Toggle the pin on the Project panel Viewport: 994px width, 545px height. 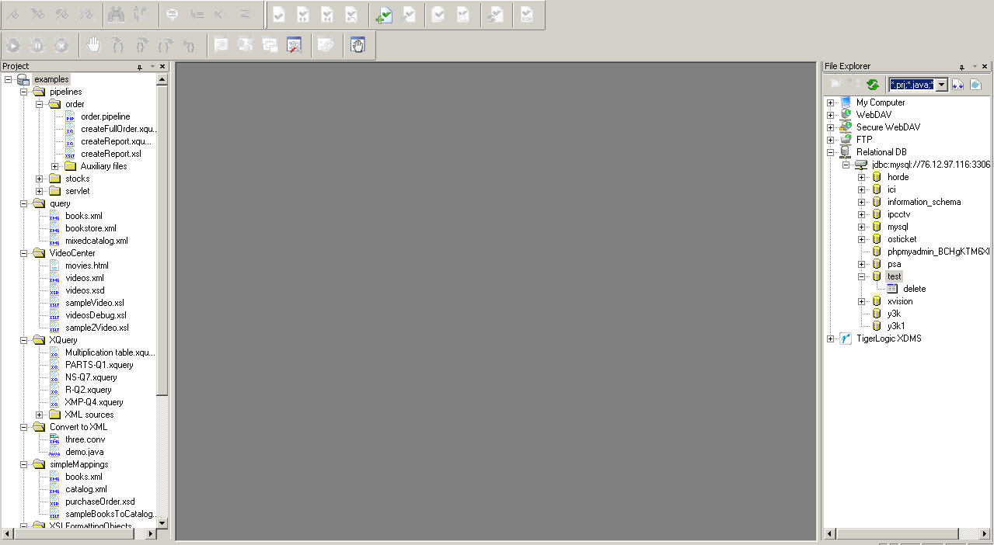coord(140,67)
